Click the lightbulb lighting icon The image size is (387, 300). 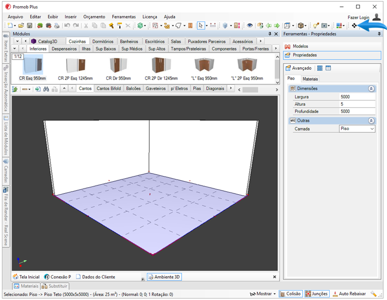(316, 26)
